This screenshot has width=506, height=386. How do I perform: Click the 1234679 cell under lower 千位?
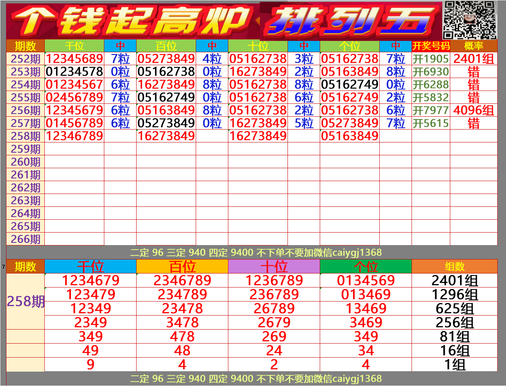90,281
